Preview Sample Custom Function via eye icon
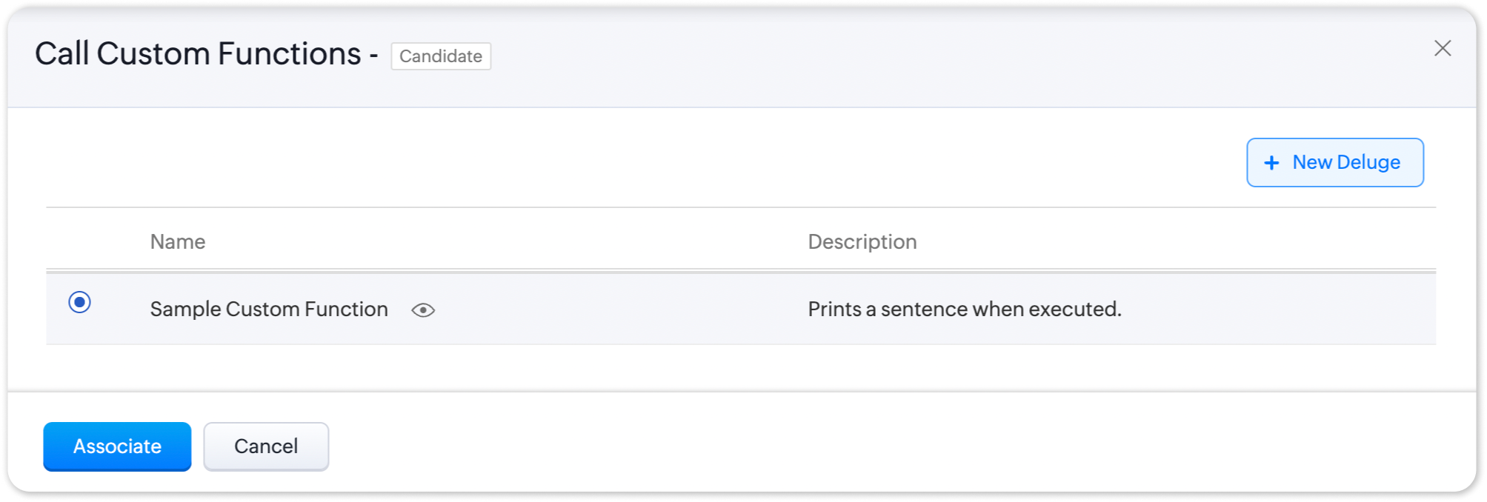 coord(423,310)
